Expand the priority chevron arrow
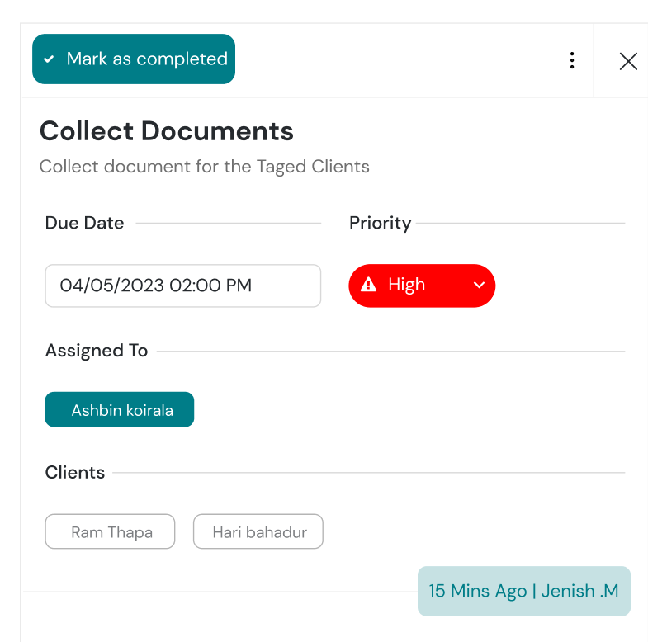 pos(479,286)
